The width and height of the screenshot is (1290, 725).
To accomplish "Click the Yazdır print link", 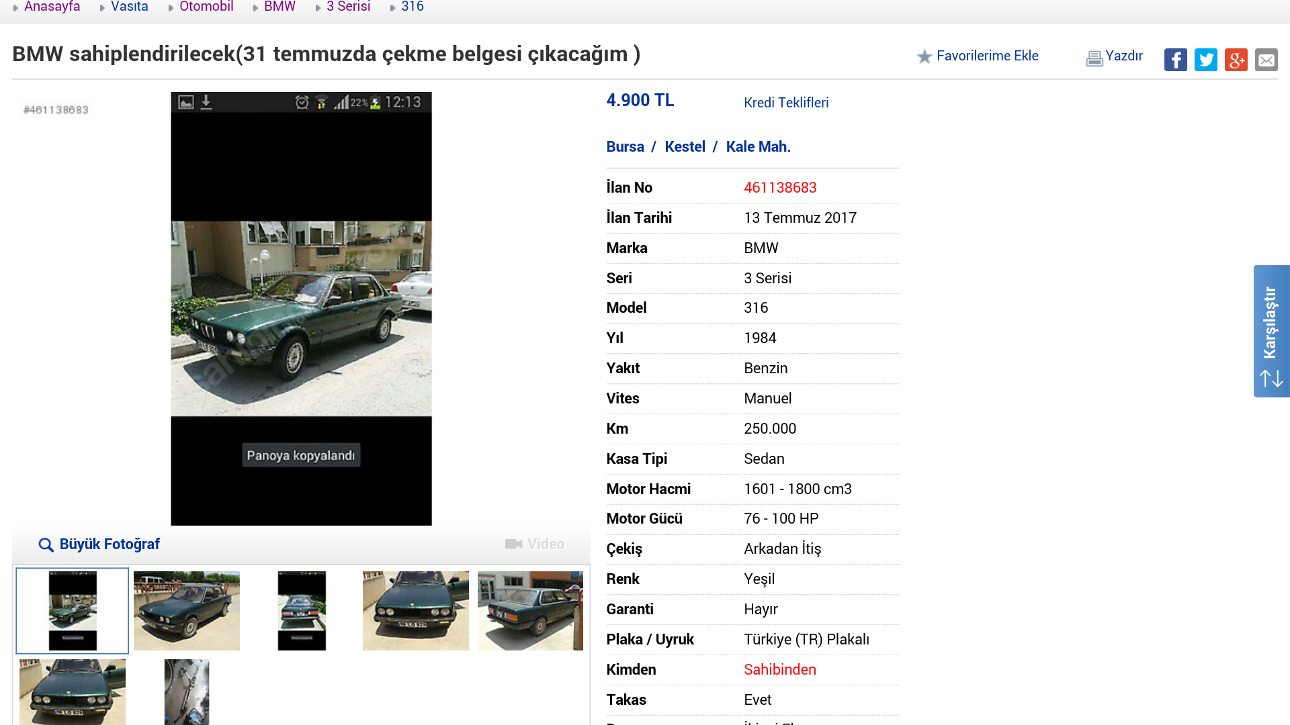I will (1124, 56).
